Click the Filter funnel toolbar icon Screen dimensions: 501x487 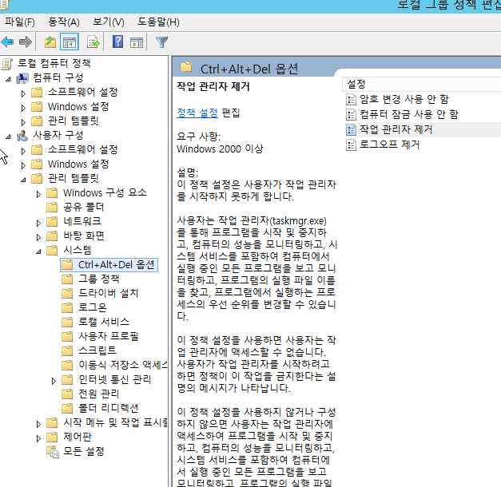pyautogui.click(x=161, y=42)
